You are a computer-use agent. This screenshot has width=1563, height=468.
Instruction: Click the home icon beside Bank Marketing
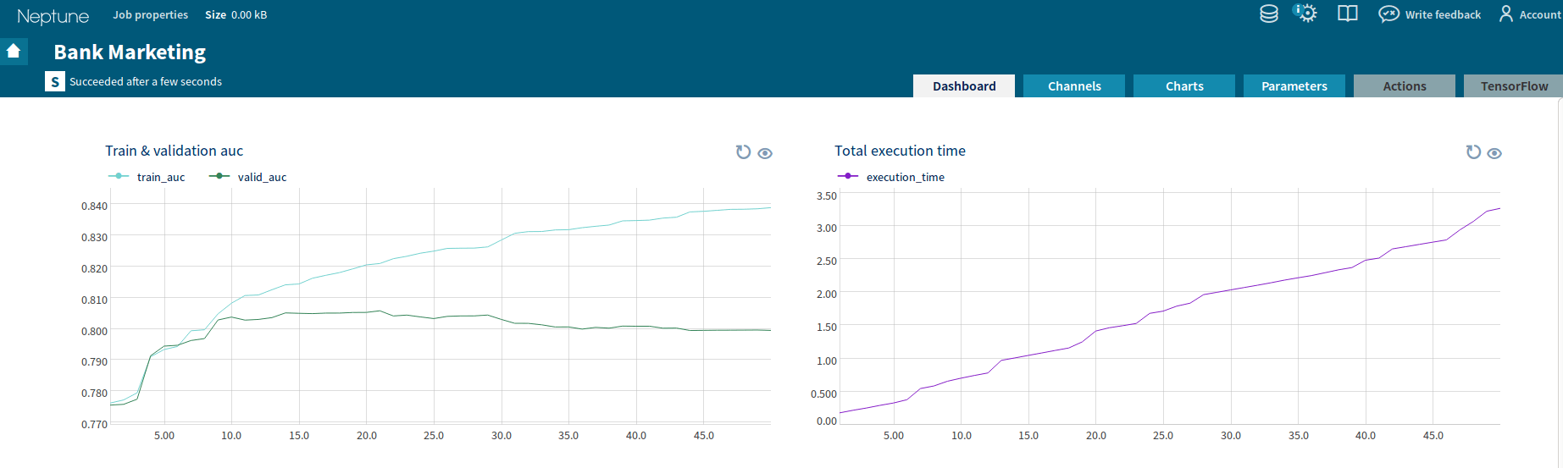tap(14, 52)
